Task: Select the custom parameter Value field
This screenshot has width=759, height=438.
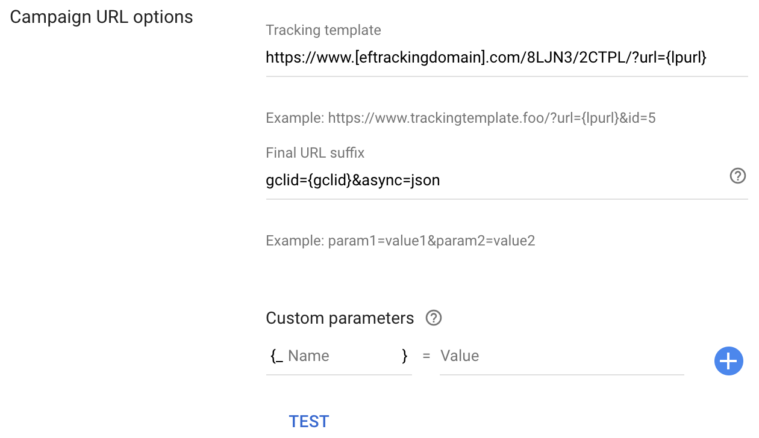Action: tap(560, 356)
